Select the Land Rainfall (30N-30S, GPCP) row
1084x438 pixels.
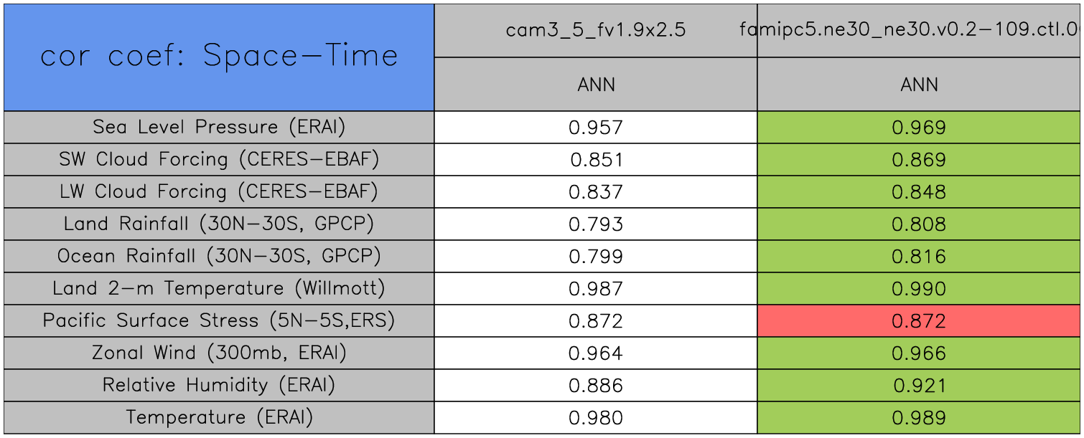pyautogui.click(x=219, y=224)
